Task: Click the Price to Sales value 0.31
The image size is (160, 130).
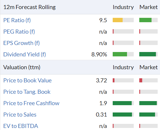Action: click(x=101, y=115)
